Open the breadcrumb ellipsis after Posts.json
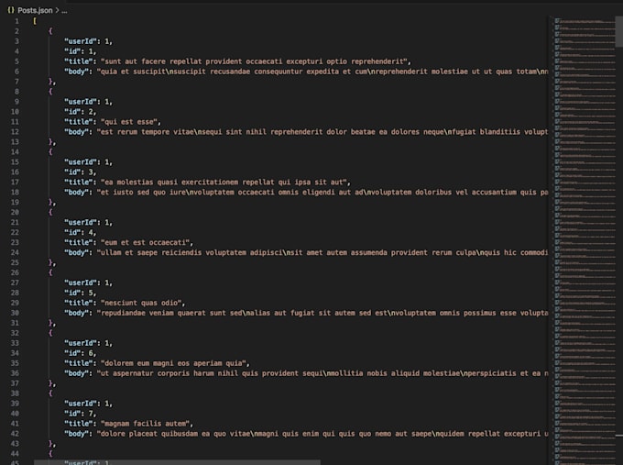623x465 pixels. point(64,11)
